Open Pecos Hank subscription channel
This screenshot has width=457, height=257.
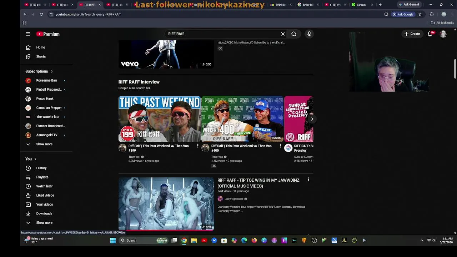pyautogui.click(x=46, y=99)
